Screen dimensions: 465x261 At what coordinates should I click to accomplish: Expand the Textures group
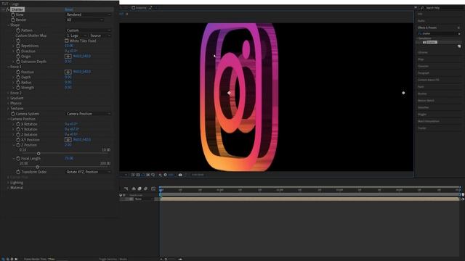(8, 109)
